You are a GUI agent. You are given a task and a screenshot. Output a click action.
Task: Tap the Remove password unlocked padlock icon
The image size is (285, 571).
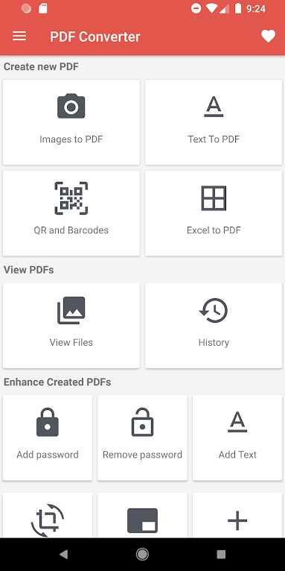pos(143,422)
